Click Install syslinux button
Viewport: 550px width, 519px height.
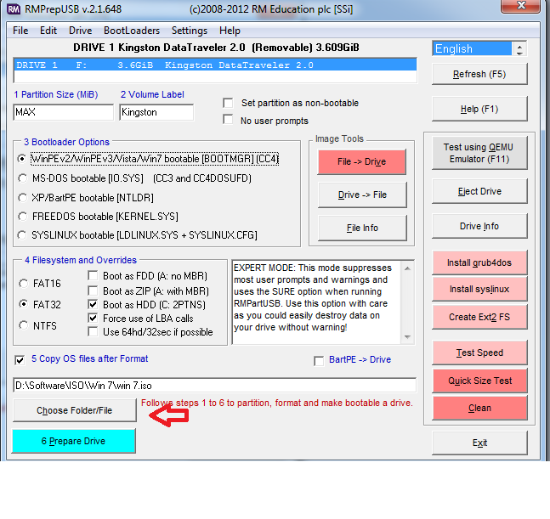(x=479, y=289)
